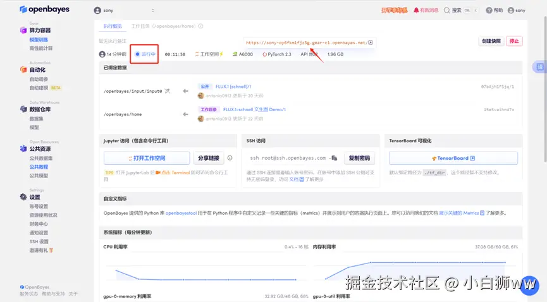
Task: Click the 关于 footer link
Action: tap(73, 294)
